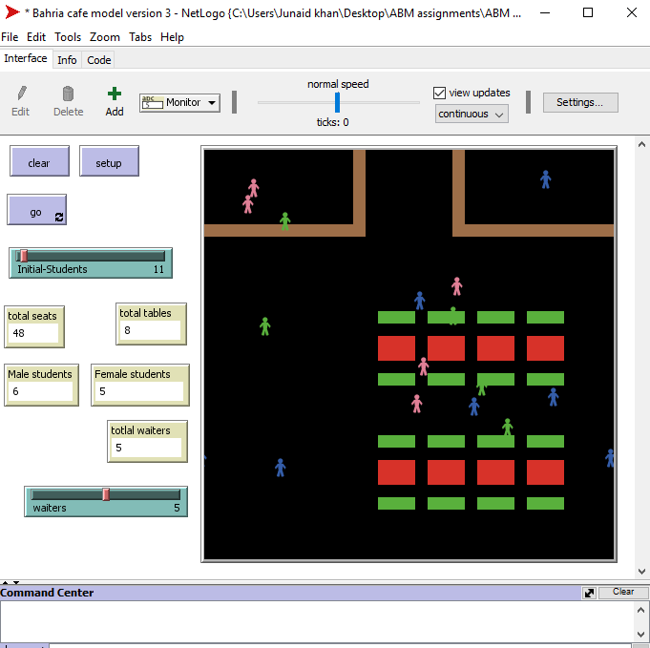650x648 pixels.
Task: Toggle the view updates checkbox
Action: (440, 93)
